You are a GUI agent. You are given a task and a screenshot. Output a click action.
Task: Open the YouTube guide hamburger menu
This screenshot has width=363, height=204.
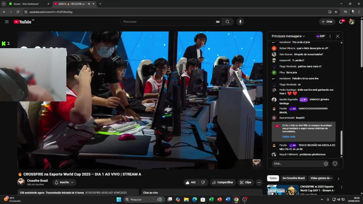tap(7, 22)
